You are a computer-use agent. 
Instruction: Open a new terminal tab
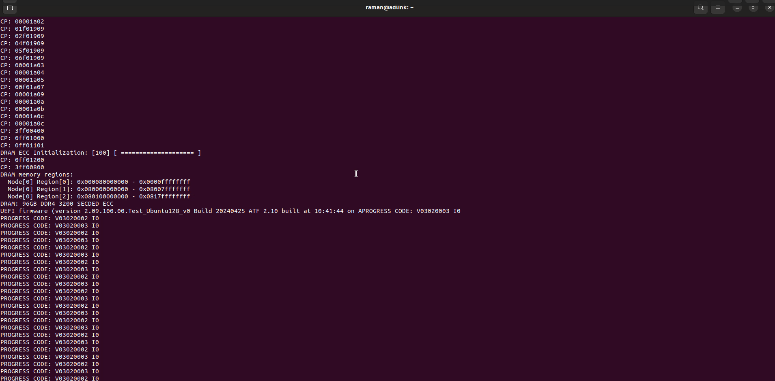point(10,8)
